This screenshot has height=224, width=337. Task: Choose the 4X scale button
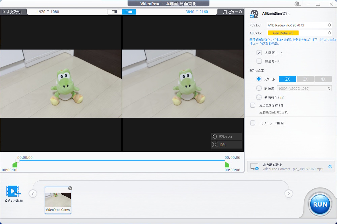[323, 79]
